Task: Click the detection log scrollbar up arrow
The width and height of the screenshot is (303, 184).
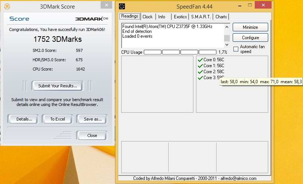Action: pos(227,26)
